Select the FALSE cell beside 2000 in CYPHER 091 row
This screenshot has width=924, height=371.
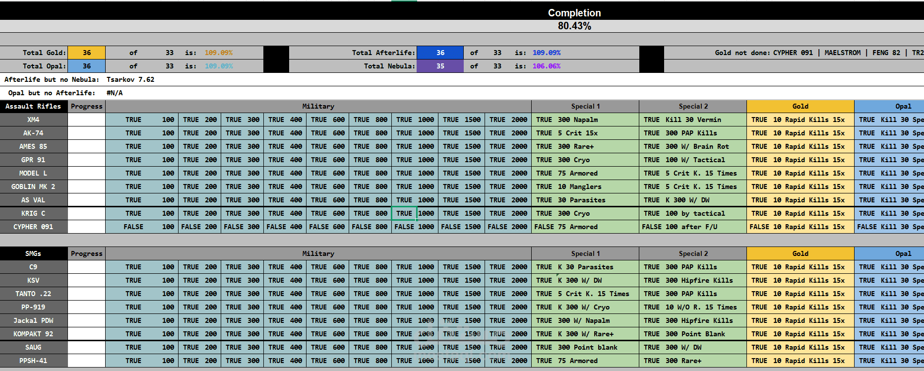click(497, 227)
